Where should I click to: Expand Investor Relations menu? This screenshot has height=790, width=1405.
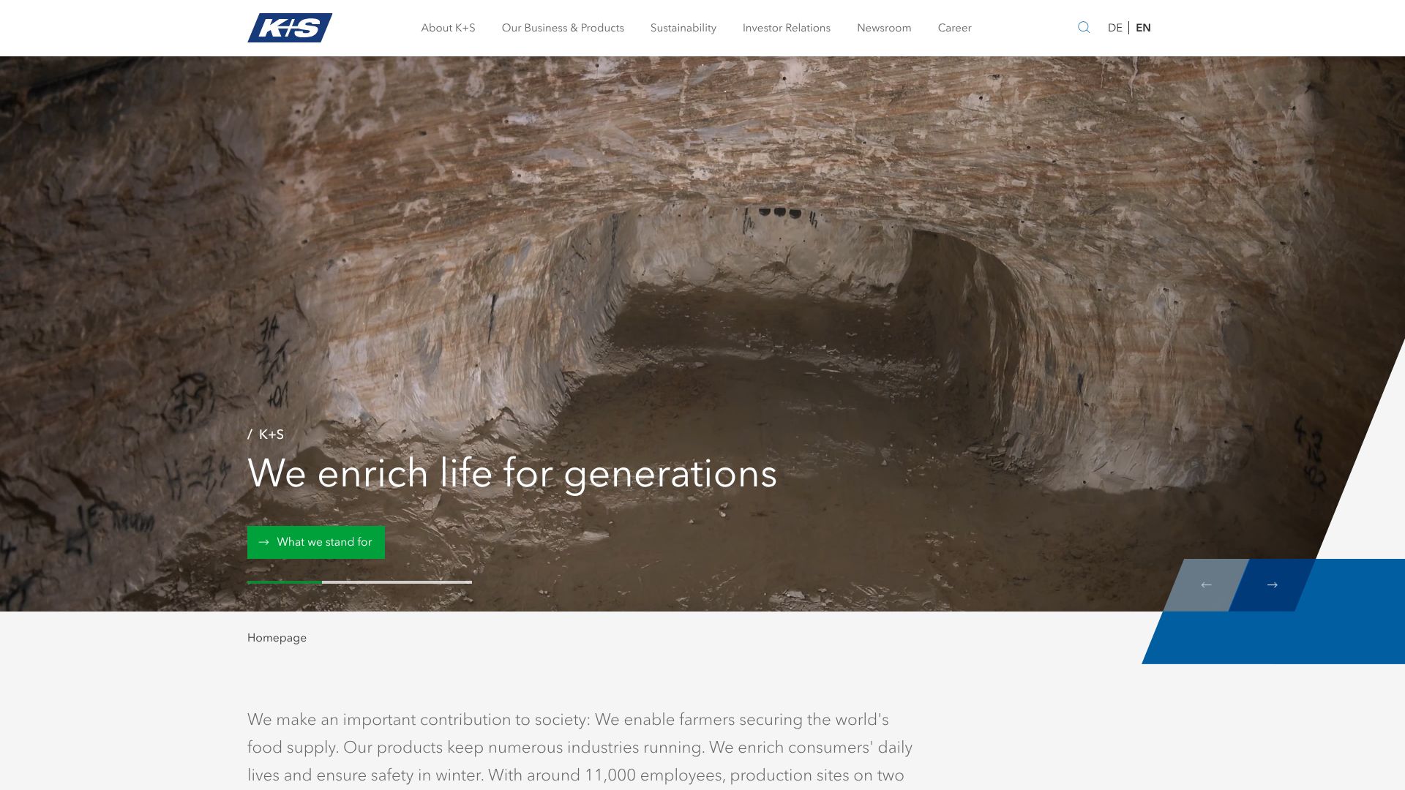[787, 28]
